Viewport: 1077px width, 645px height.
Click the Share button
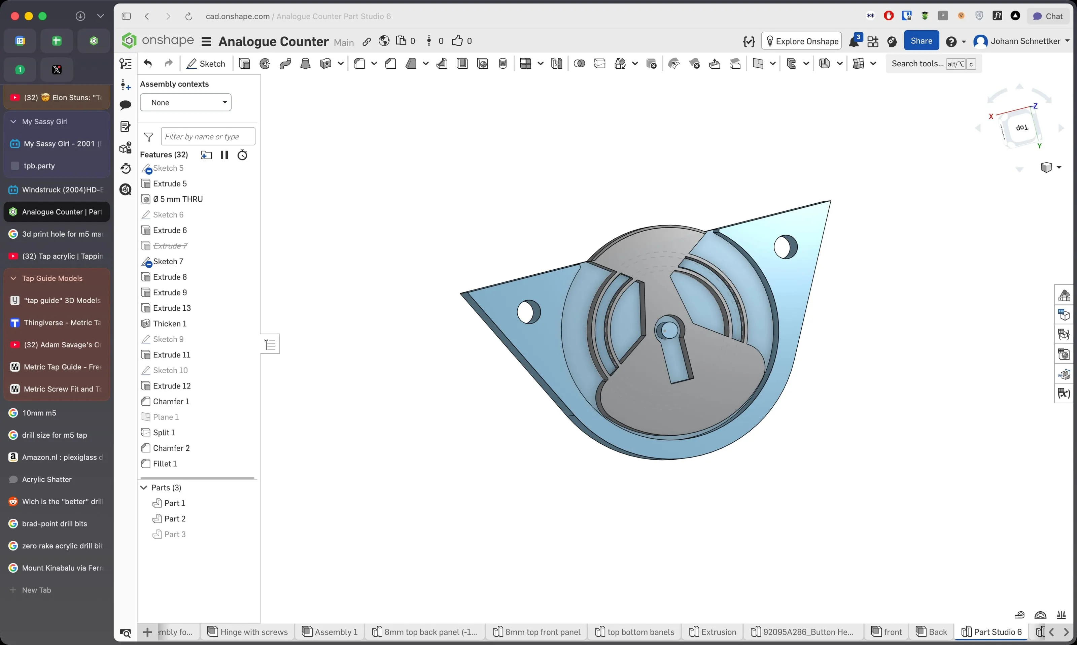tap(921, 41)
